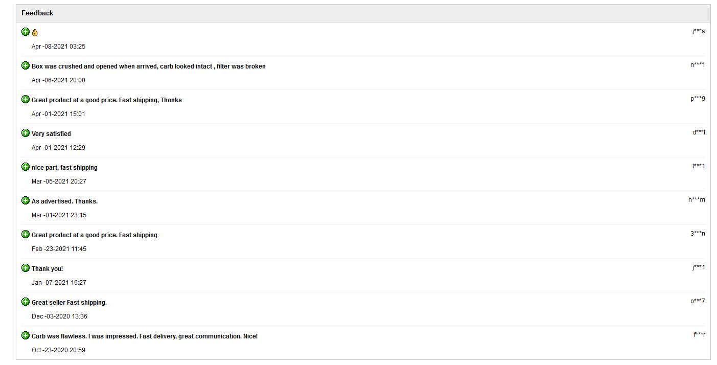Image resolution: width=717 pixels, height=365 pixels.
Task: Click the date 'Mar -05-2021 20:27'
Action: pyautogui.click(x=59, y=181)
